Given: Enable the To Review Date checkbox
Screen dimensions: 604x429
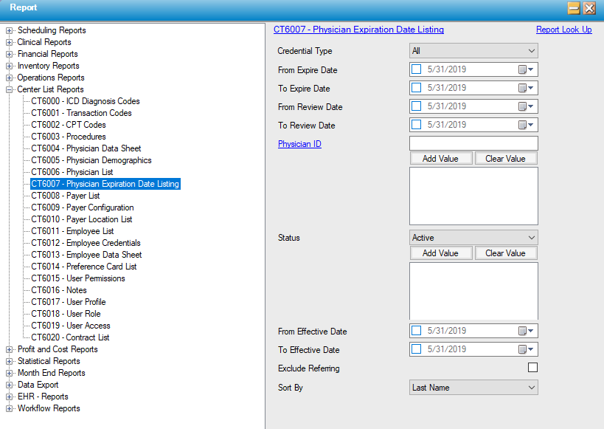Looking at the screenshot, I should click(x=417, y=125).
